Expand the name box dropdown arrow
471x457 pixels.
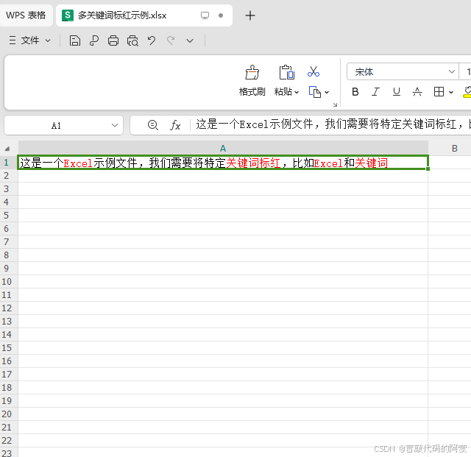coord(115,125)
